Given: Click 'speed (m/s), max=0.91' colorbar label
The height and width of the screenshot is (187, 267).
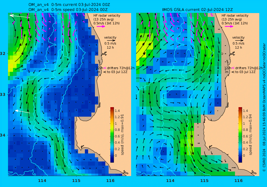Looking at the screenshot, I should (122, 135).
